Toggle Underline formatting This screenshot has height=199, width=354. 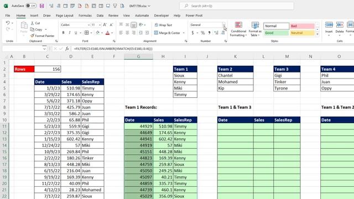point(76,33)
